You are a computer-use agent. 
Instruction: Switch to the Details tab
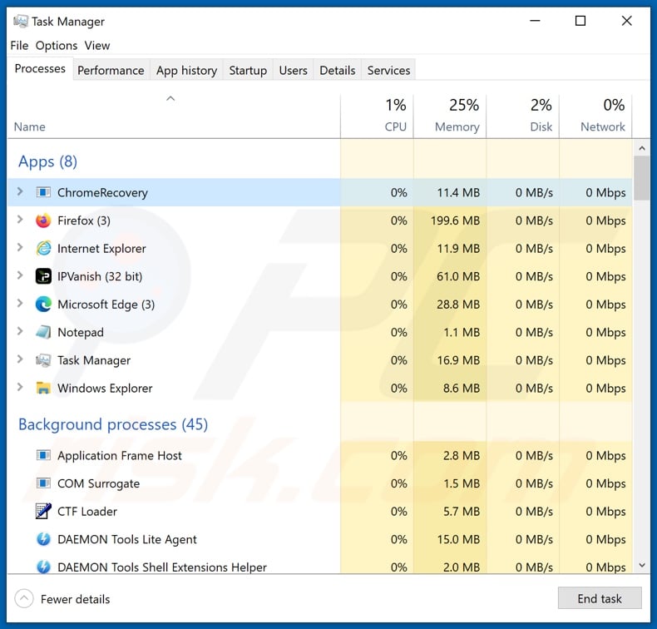point(338,70)
